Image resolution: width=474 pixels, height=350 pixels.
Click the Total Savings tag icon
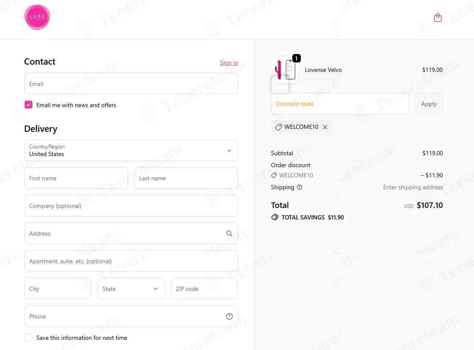click(x=274, y=217)
